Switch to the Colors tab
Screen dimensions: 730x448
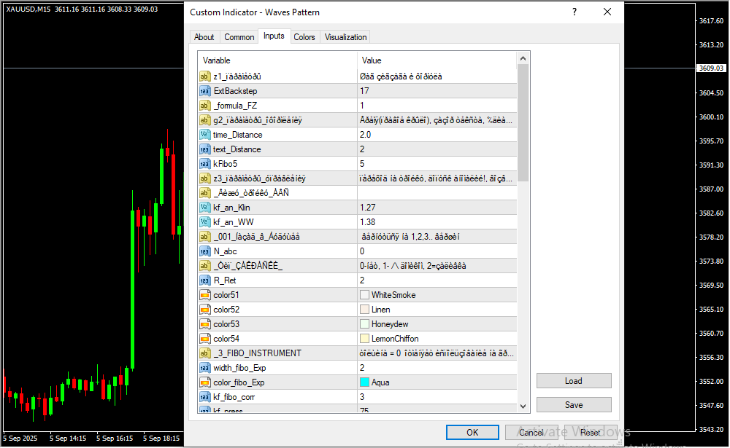304,37
